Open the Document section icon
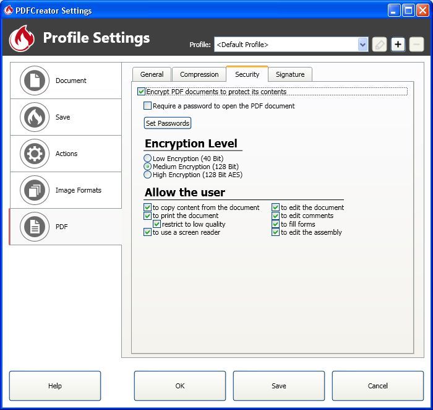The image size is (433, 410). point(35,81)
